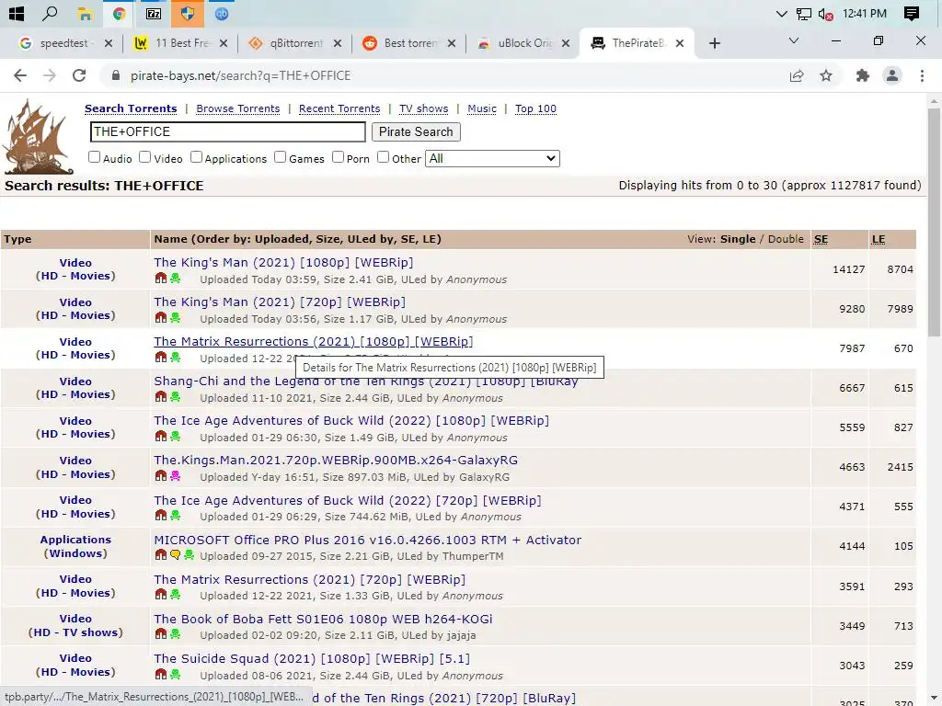The image size is (942, 706).
Task: Open The Suicide Squad 1080p 5.1 link
Action: (312, 658)
